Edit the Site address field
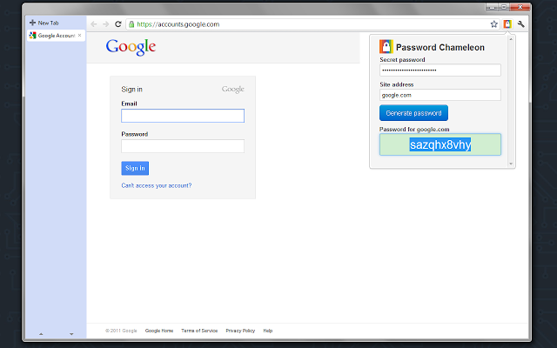The width and height of the screenshot is (557, 348). 440,95
